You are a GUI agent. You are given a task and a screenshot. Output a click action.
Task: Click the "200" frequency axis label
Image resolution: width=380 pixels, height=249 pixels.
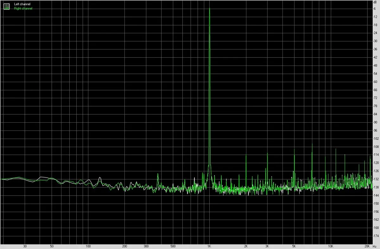click(x=125, y=246)
